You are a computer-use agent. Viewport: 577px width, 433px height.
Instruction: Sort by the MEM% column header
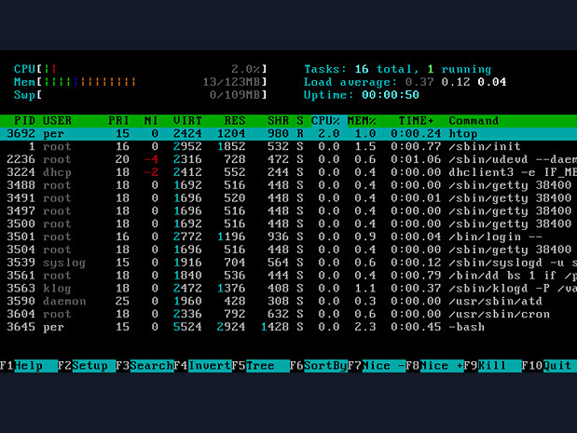coord(362,121)
